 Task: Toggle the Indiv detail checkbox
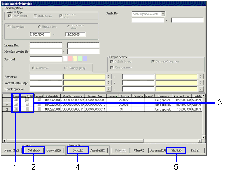coord(35,16)
